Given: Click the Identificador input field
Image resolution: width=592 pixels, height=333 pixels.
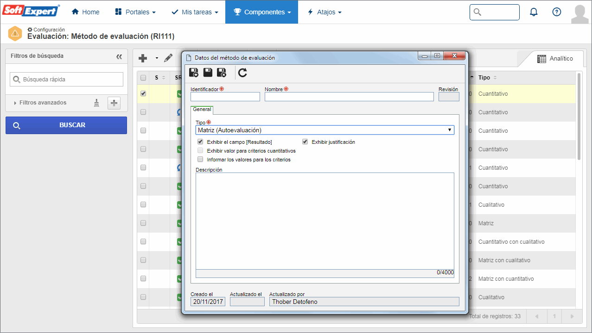Looking at the screenshot, I should click(x=225, y=97).
